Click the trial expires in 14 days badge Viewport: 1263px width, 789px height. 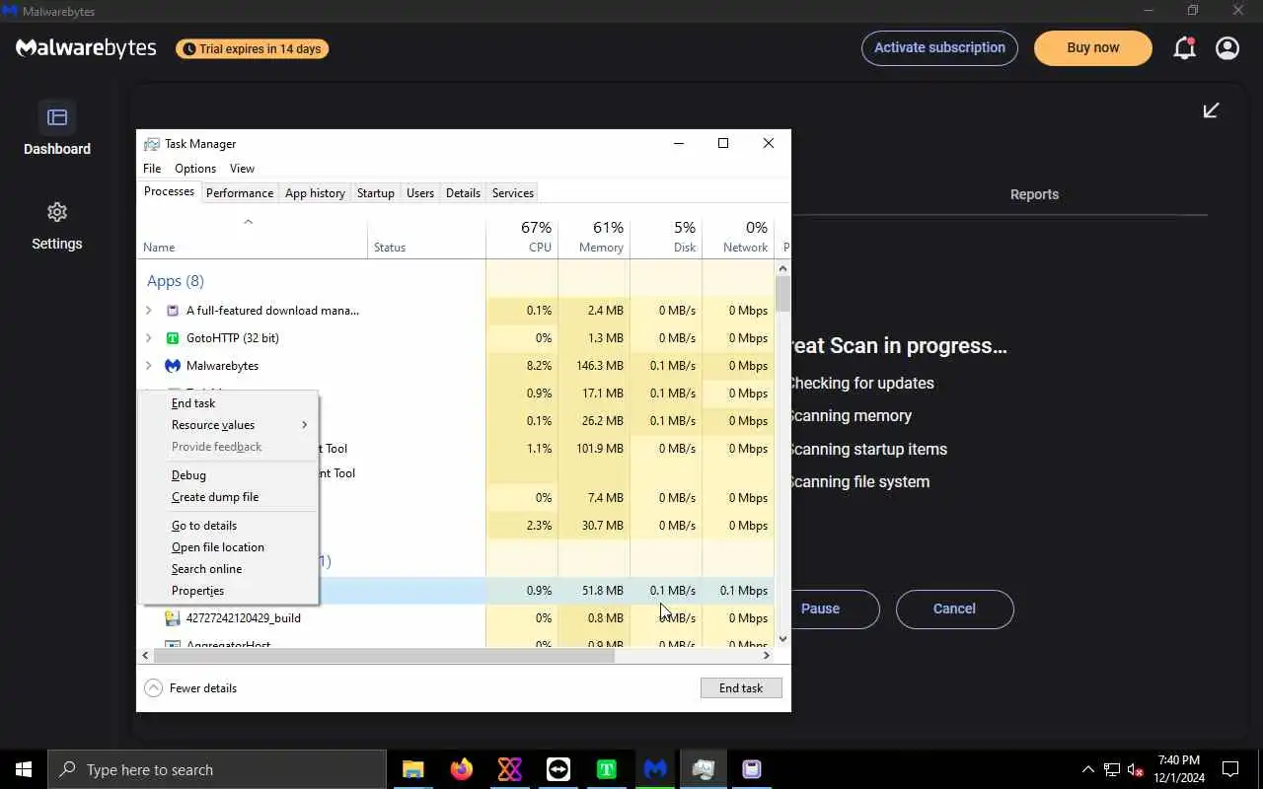[253, 48]
